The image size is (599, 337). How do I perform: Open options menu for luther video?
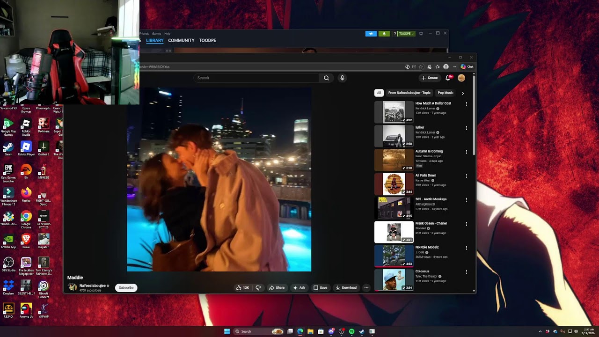466,128
